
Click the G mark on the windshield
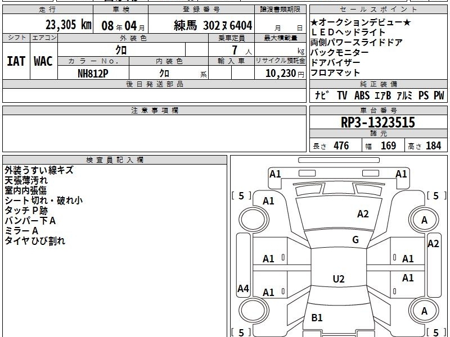click(355, 239)
